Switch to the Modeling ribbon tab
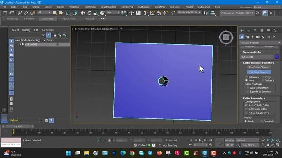The image size is (282, 158). point(12,18)
